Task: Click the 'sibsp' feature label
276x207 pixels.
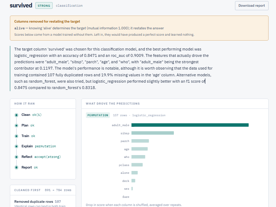Action: 125,133
